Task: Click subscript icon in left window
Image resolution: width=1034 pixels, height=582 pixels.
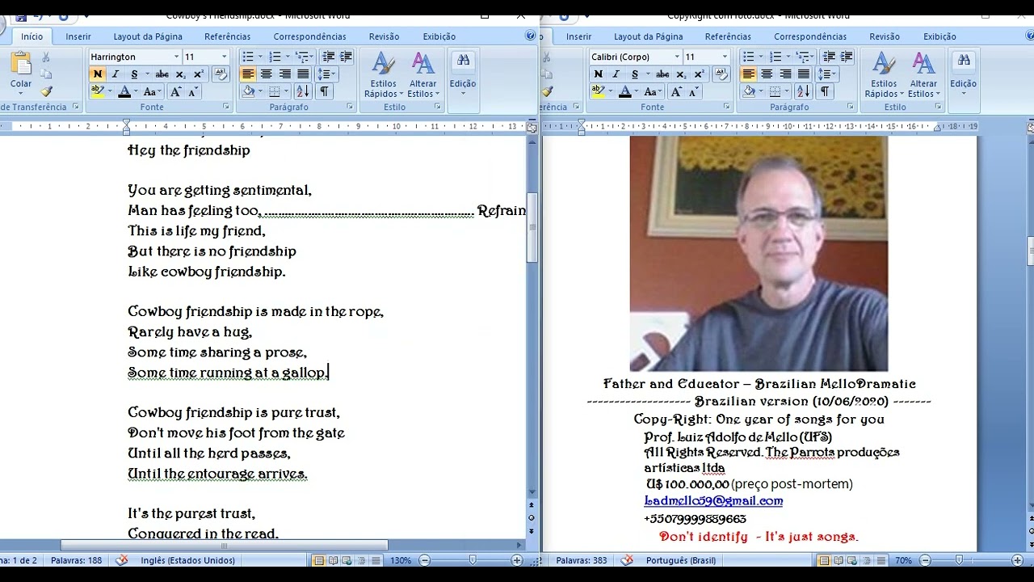Action: pos(181,74)
